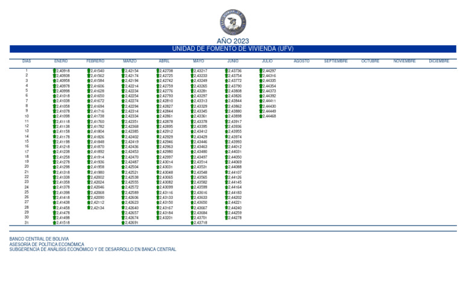The width and height of the screenshot is (463, 281).
Task: Click the DIAS column header
Action: (x=27, y=61)
